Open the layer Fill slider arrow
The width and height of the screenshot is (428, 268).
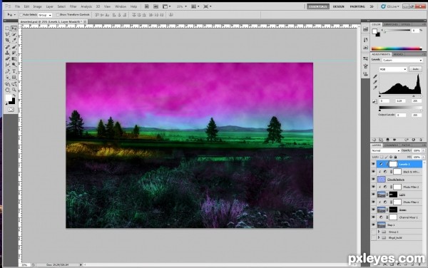coord(423,157)
